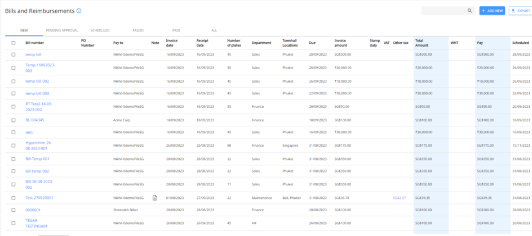
Task: Click the Singapore townhall location cell
Action: click(x=290, y=146)
